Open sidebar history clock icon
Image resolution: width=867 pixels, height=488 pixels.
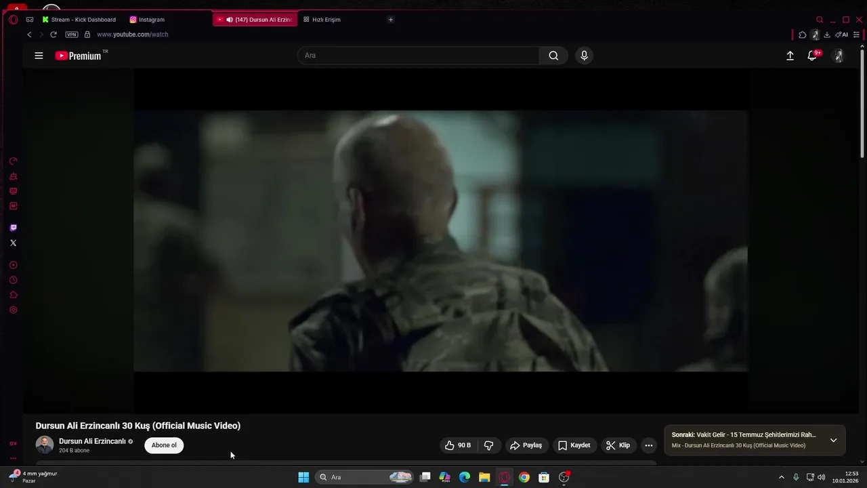coord(13,280)
